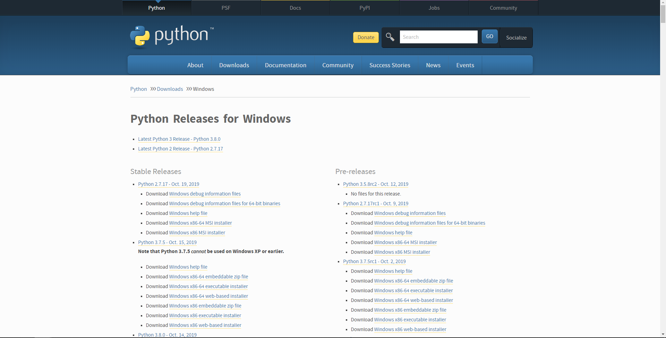Image resolution: width=666 pixels, height=338 pixels.
Task: Click the search magnifier icon
Action: (390, 37)
